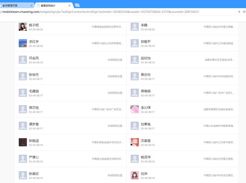The image size is (246, 183).
Task: Switch to the 教师管理页面 tab
Action: 14,5
